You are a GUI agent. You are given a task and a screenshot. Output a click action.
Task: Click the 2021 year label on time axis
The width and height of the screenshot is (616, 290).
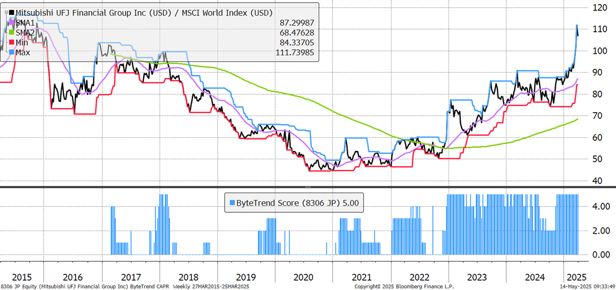click(362, 277)
